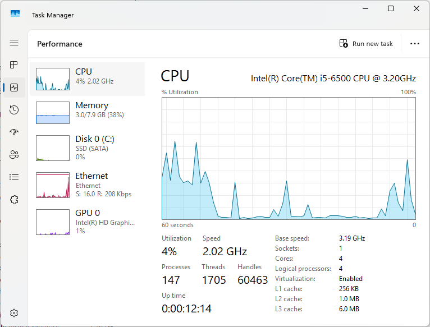Open the Details page icon
430x327 pixels.
(14, 177)
